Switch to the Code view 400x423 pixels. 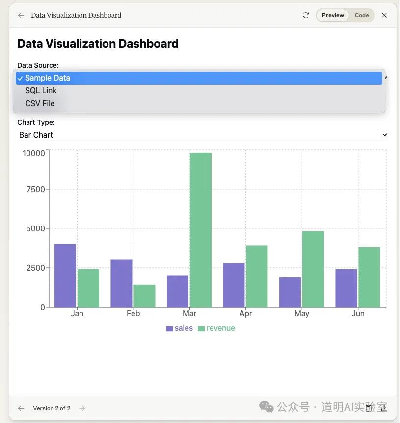click(x=362, y=15)
